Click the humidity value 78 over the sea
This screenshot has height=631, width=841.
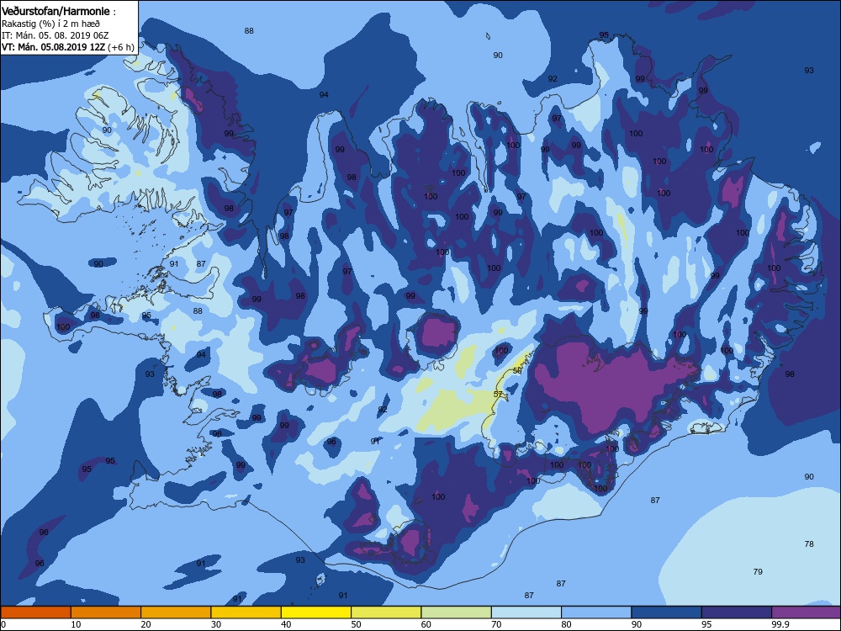tap(809, 544)
